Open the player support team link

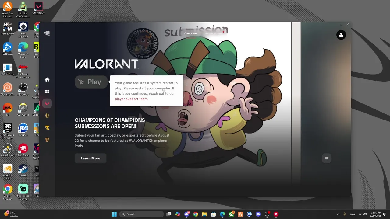pos(131,99)
